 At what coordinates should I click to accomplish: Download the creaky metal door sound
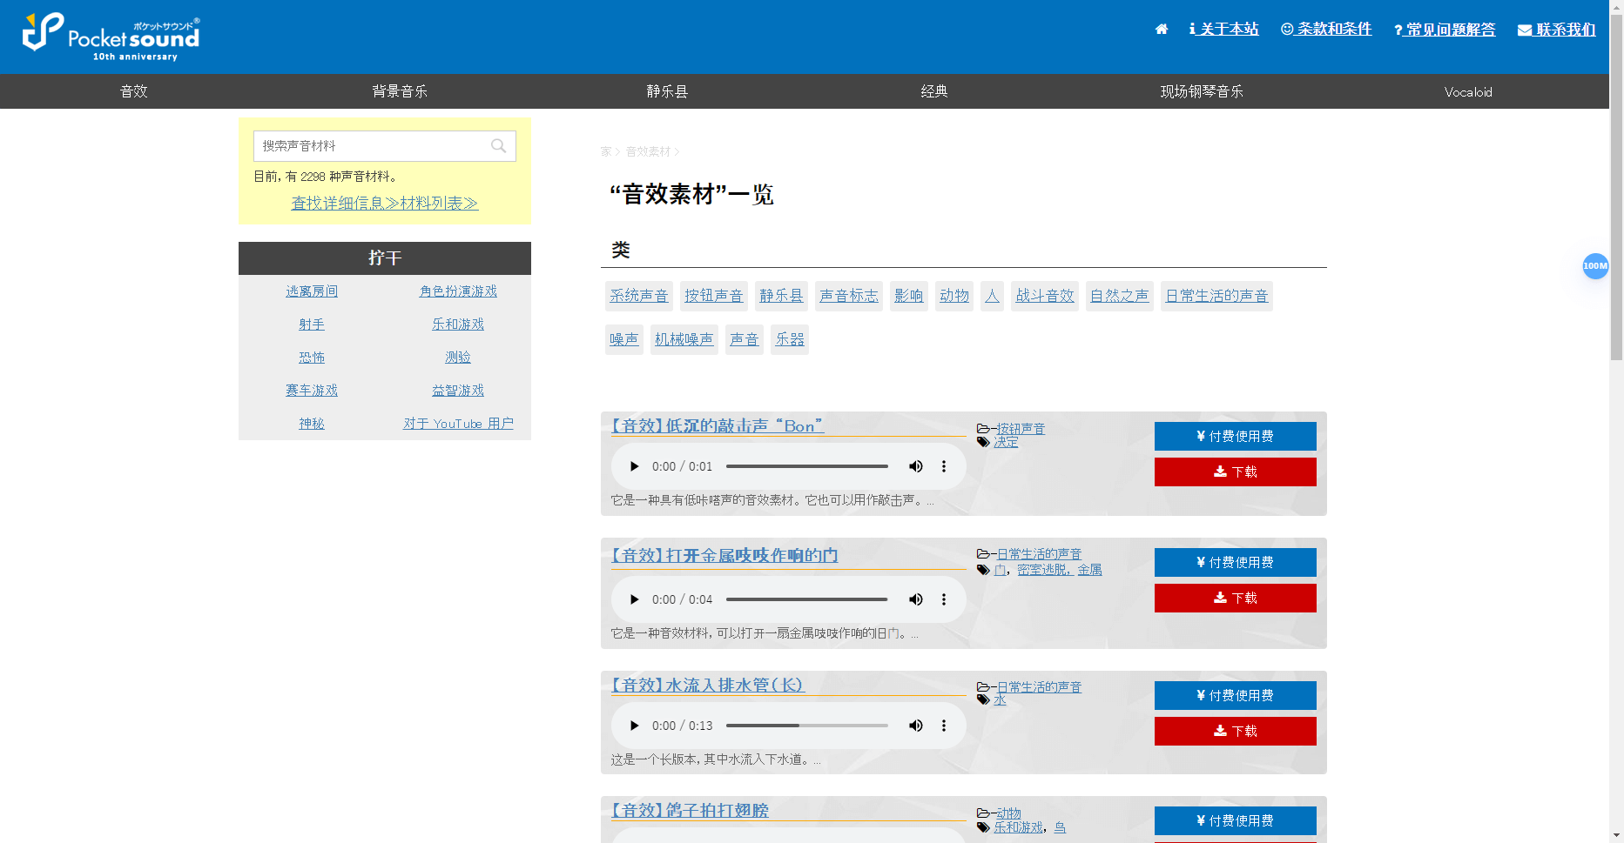point(1235,599)
